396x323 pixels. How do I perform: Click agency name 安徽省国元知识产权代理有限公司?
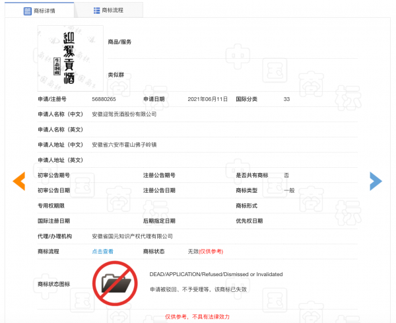(132, 236)
